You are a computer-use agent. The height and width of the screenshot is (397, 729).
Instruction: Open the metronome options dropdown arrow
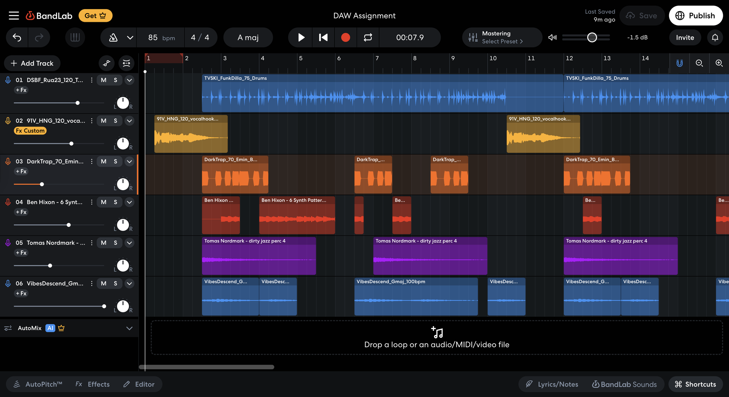[x=130, y=37]
